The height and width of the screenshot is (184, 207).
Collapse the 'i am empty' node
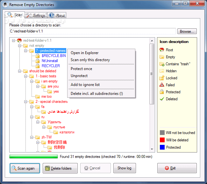[x=32, y=81]
